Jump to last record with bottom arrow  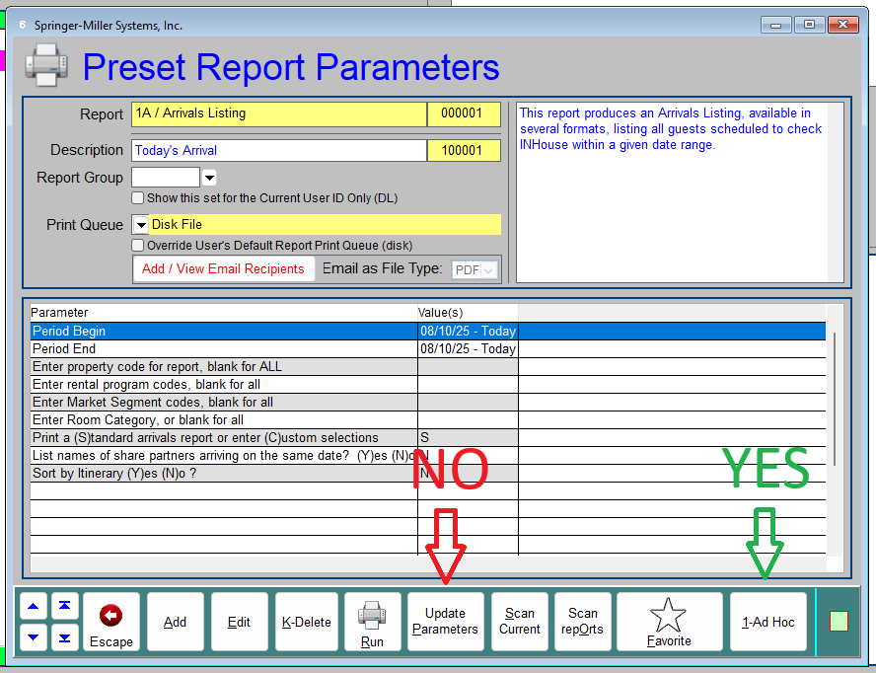point(64,637)
